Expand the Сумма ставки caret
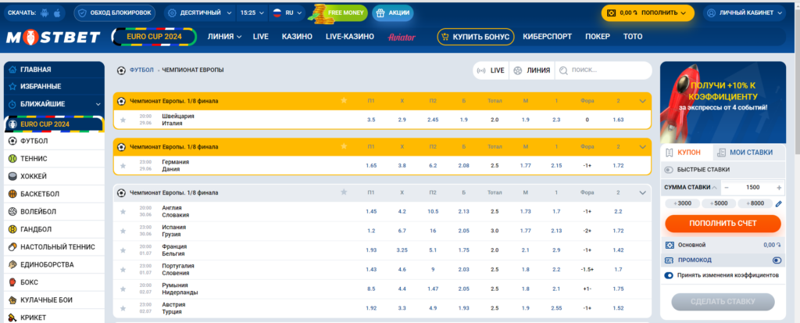Viewport: 800px width, 323px height. click(713, 188)
